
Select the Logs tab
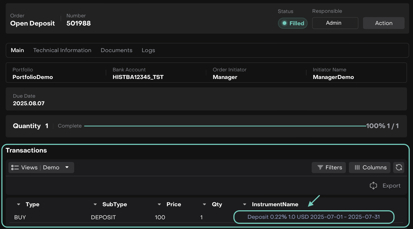pos(148,50)
